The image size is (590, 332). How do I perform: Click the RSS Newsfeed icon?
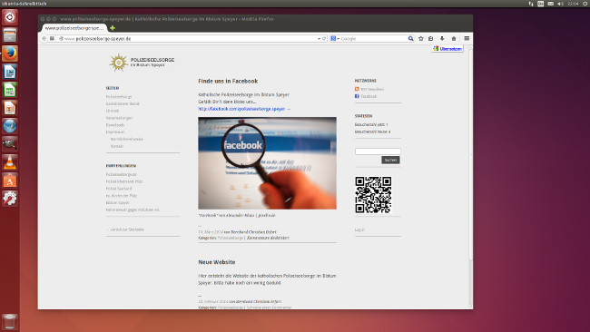(357, 89)
